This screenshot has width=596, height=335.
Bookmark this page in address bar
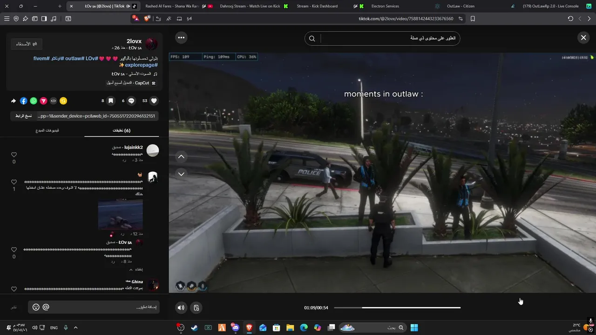pyautogui.click(x=473, y=19)
